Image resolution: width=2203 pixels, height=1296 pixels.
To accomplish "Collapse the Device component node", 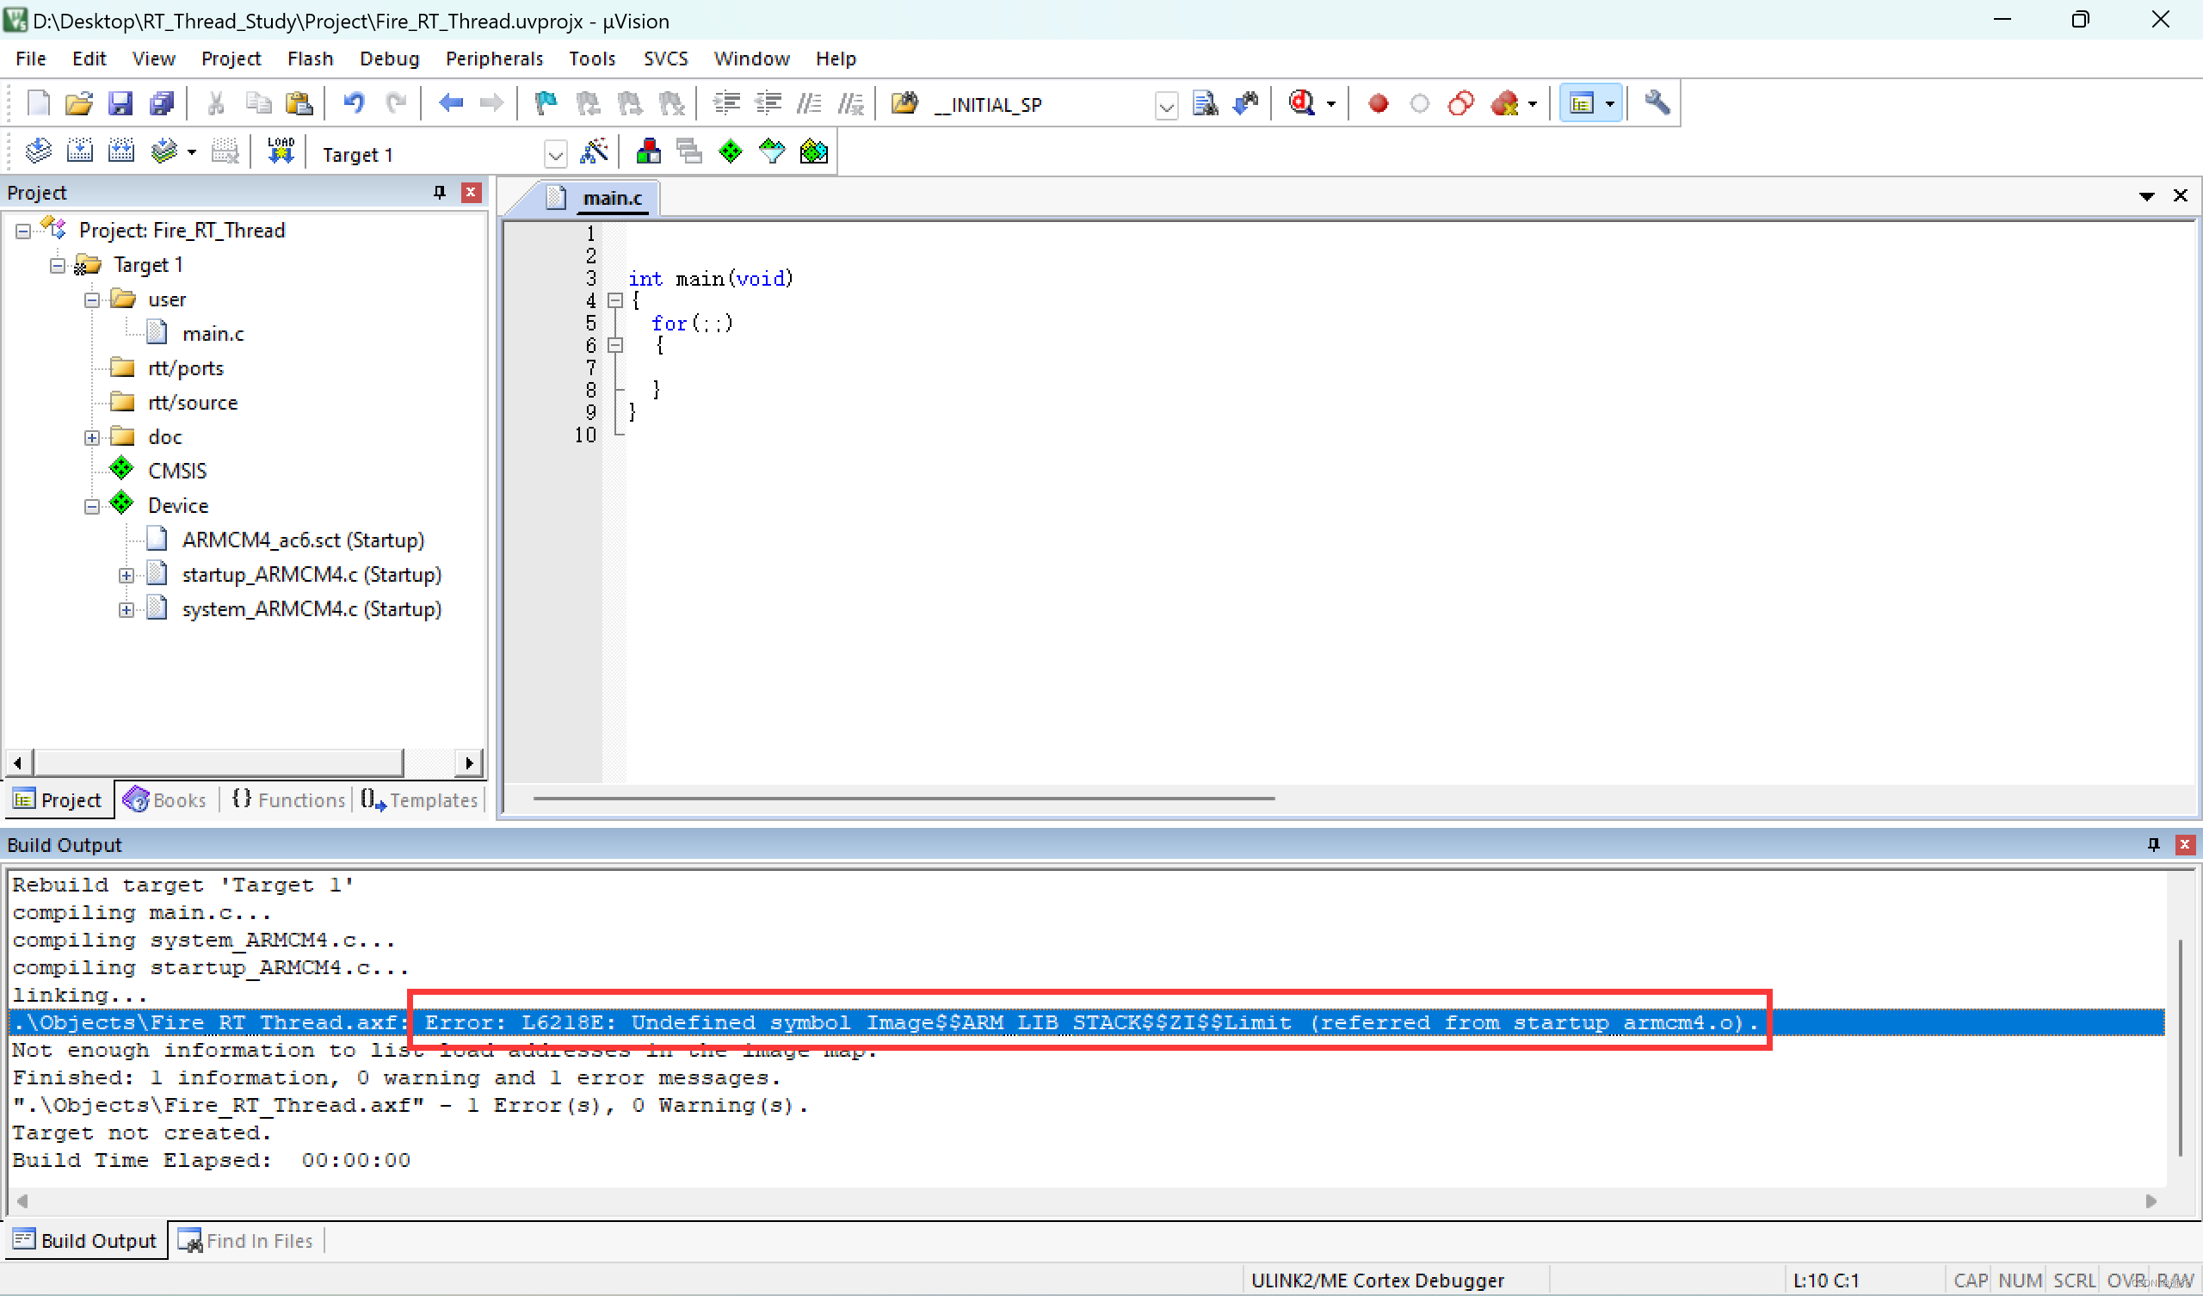I will 92,506.
